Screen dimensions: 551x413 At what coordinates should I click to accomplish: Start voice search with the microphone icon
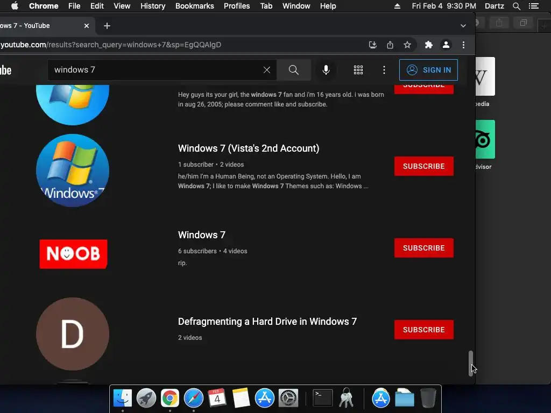pos(326,70)
